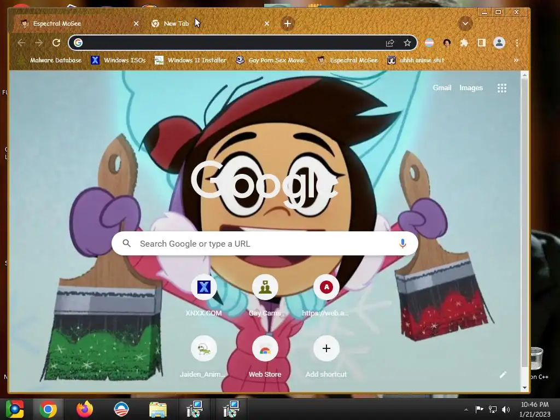
Task: Open the https://web.a... shortcut tile
Action: click(326, 296)
